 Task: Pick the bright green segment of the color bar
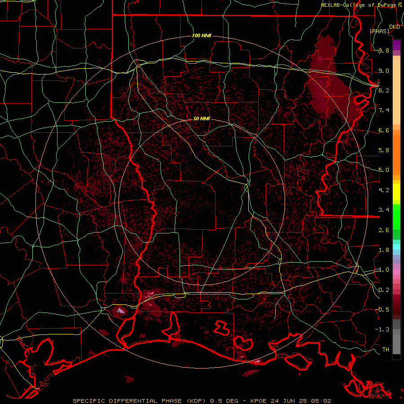(396, 216)
